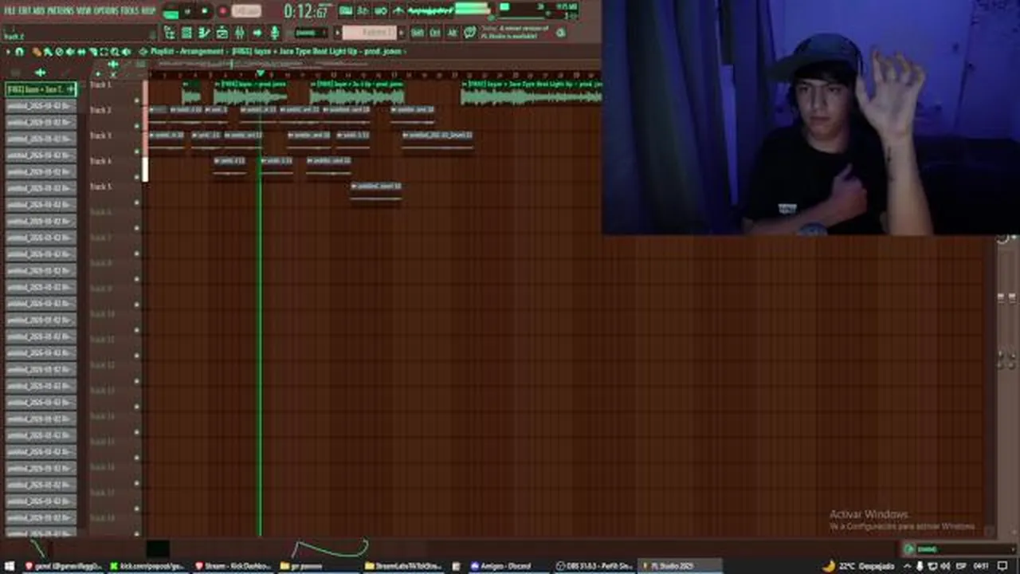
Task: Open the FILE menu
Action: [10, 11]
